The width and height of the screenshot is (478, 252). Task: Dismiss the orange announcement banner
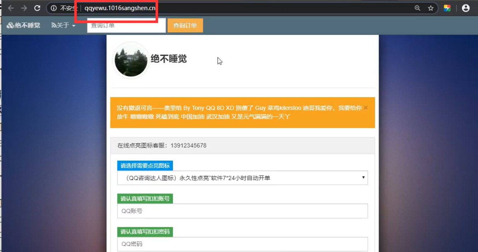pos(366,108)
